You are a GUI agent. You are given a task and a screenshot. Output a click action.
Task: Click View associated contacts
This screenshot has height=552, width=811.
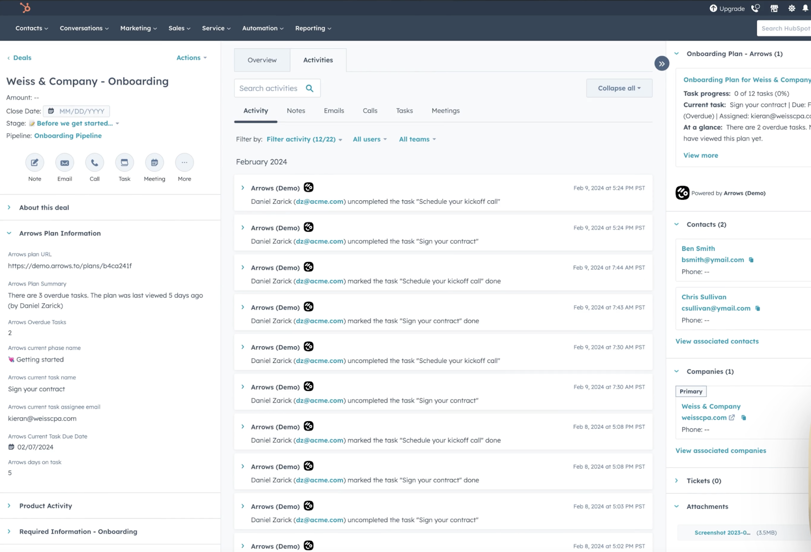point(717,342)
